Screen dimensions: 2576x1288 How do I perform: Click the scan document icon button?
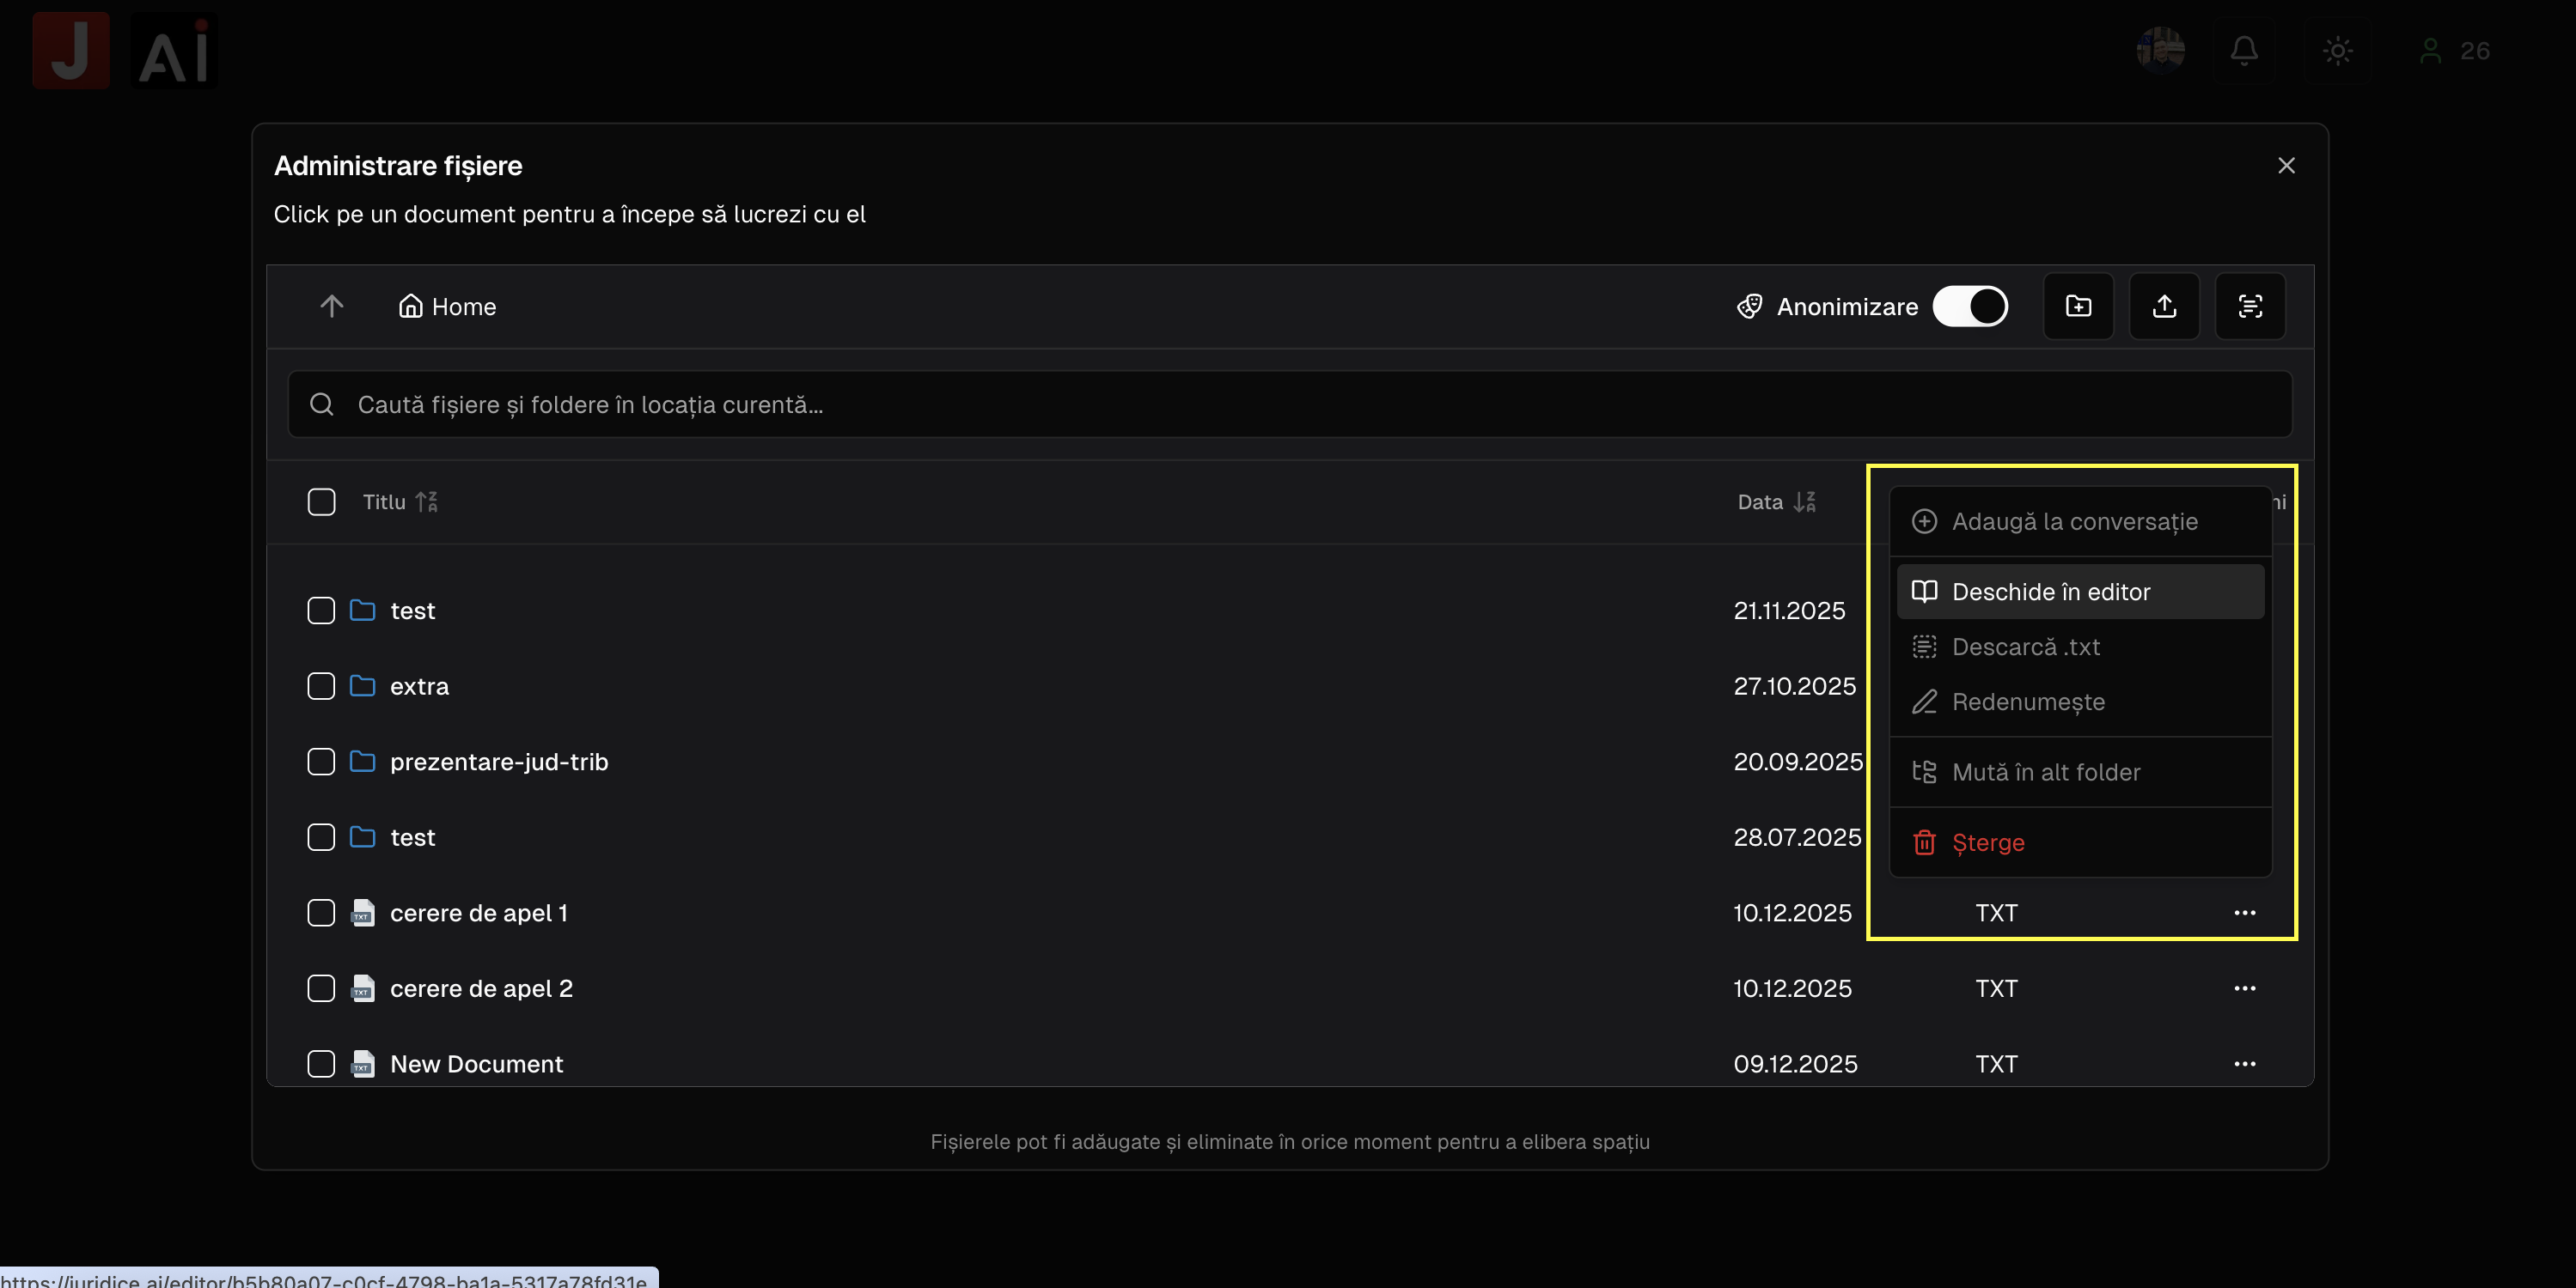(2250, 306)
